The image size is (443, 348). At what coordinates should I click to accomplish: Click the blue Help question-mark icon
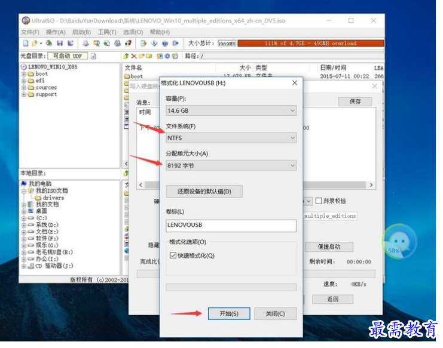165,43
